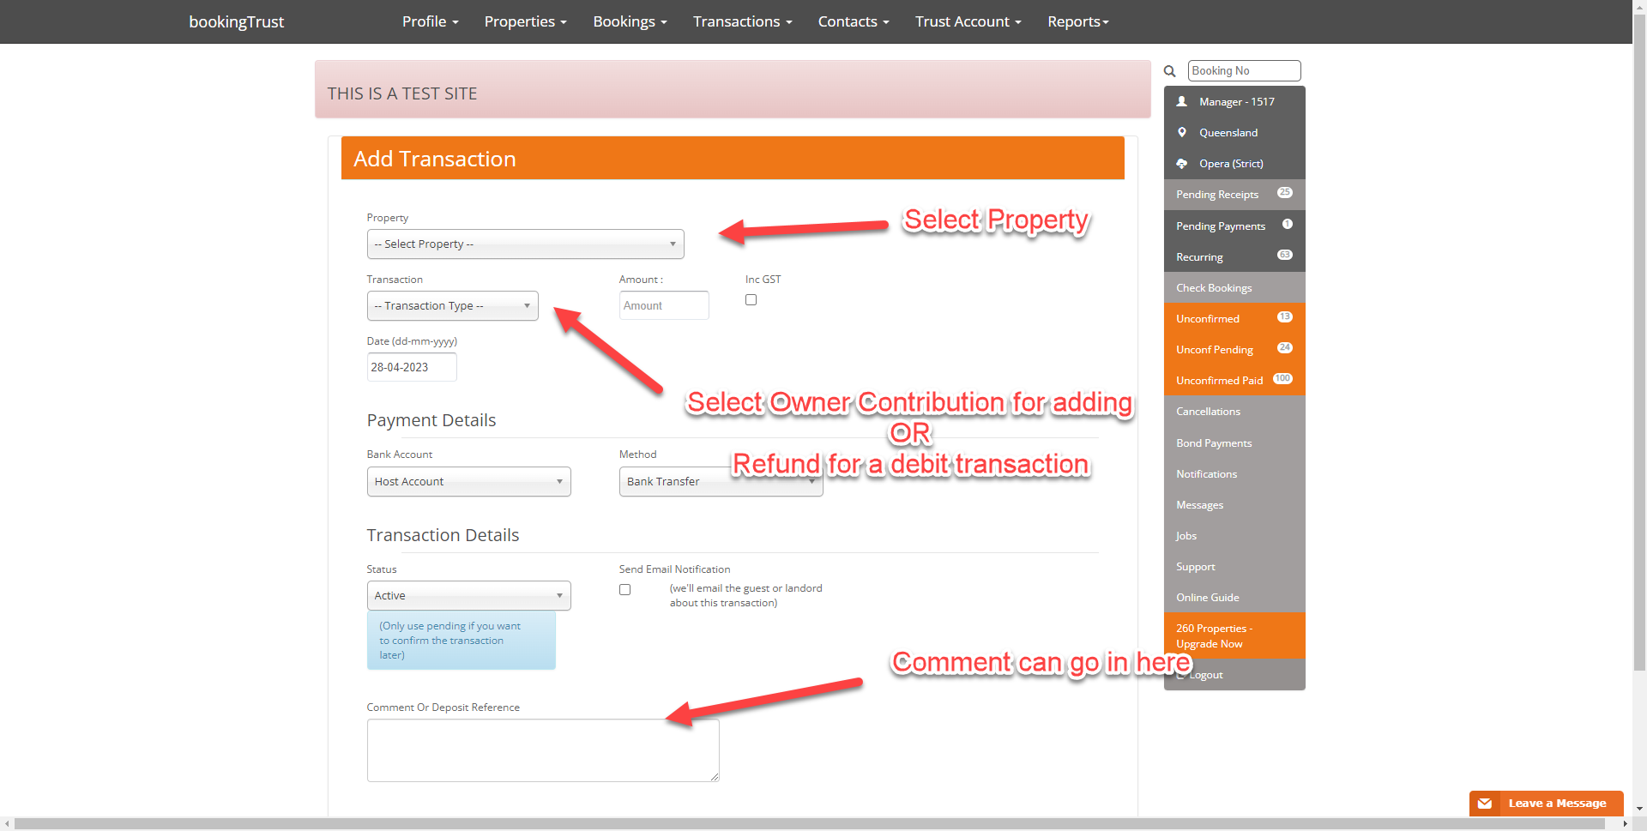Open the Reports menu
1647x831 pixels.
(x=1077, y=21)
